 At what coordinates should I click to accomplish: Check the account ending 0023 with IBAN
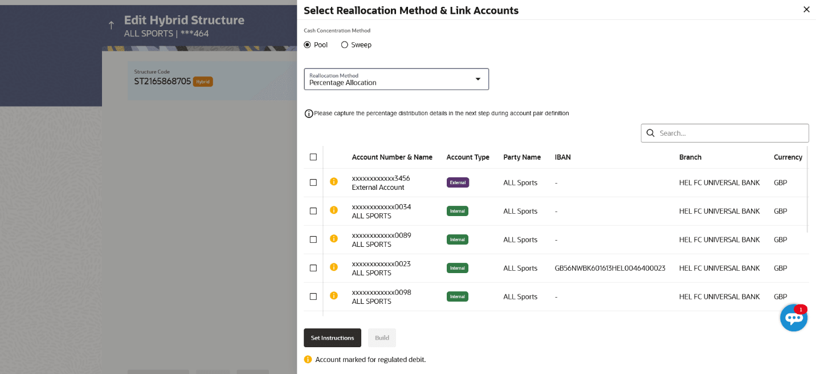313,268
